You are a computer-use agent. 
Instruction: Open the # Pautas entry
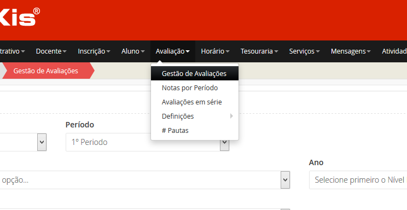195,130
